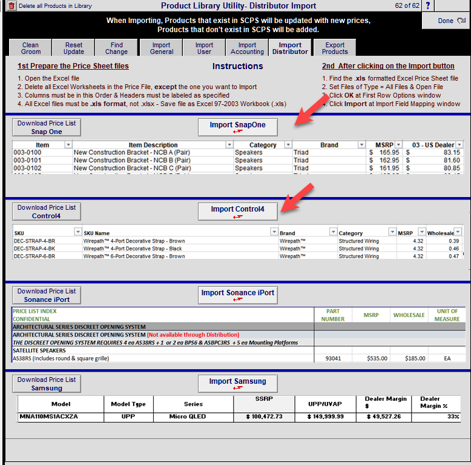Click the red trash can delete icon
471x465 pixels.
point(12,5)
